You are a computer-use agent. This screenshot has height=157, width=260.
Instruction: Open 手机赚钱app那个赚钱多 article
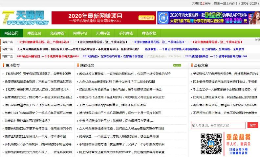(38, 144)
